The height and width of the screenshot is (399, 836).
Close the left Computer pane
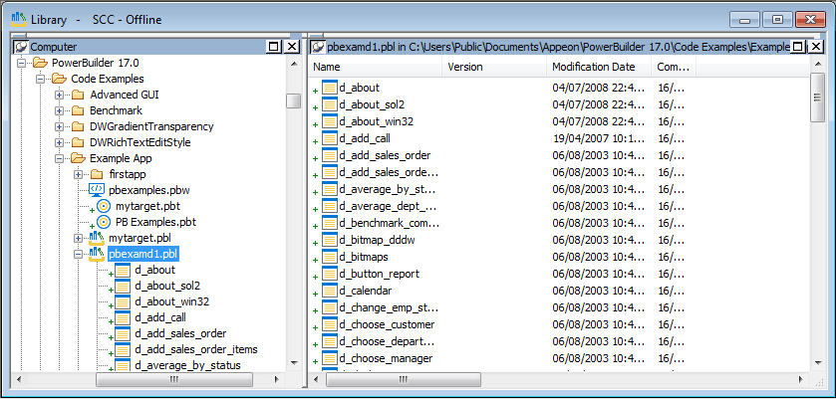(291, 47)
